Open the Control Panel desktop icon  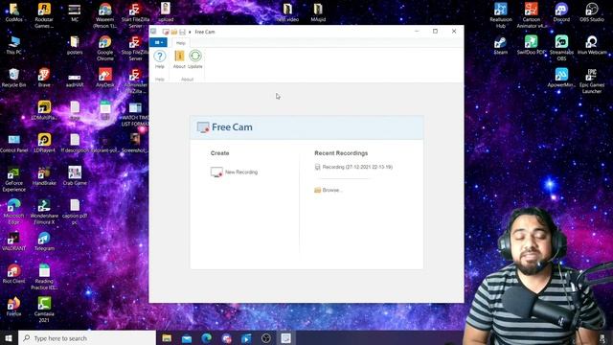point(13,143)
